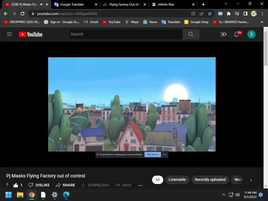Click the video player to pause

[132, 104]
